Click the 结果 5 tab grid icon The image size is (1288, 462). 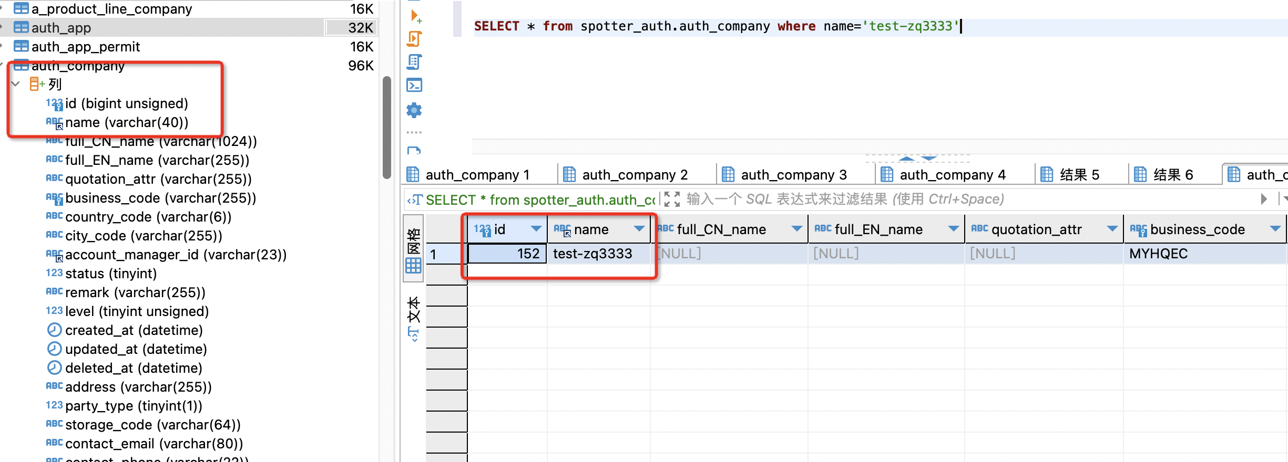[1047, 174]
